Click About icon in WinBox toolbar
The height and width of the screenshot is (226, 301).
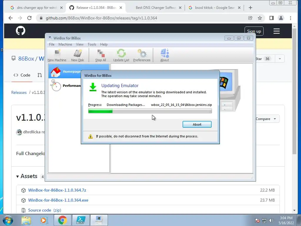[165, 55]
